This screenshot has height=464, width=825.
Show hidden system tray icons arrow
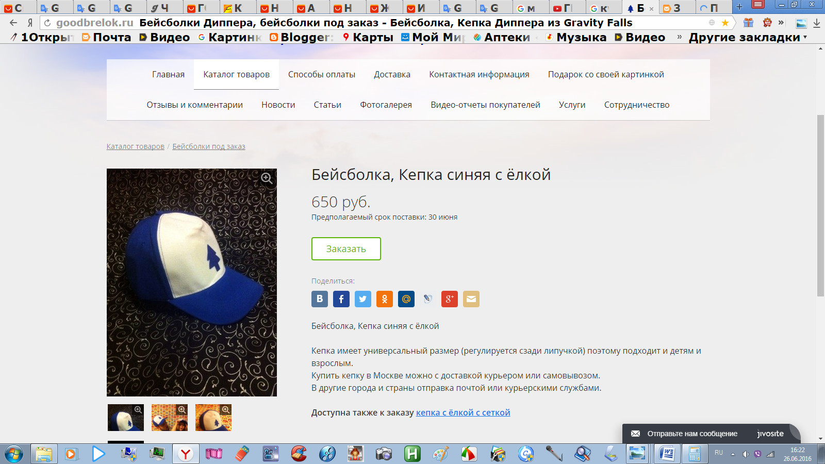pyautogui.click(x=733, y=454)
